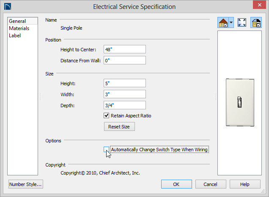Click the Fill Window arrows icon
The image size is (269, 197).
(242, 22)
